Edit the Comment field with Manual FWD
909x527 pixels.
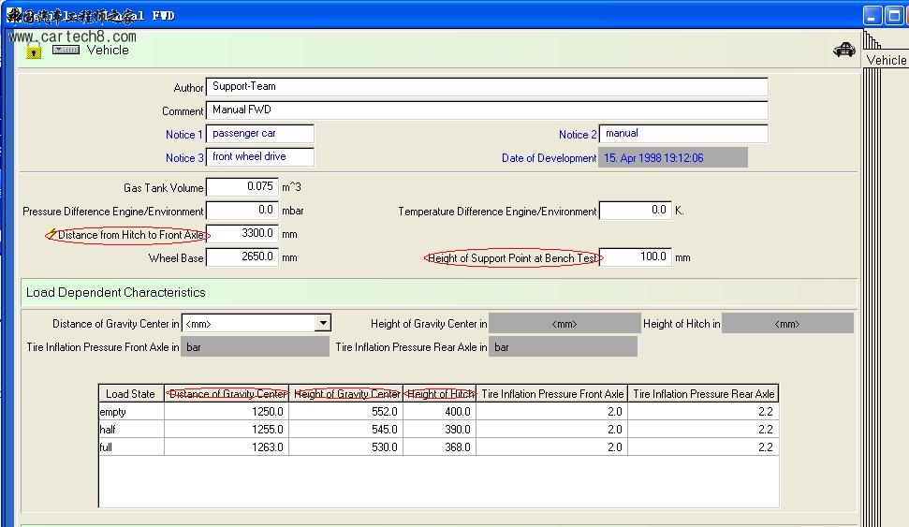[x=487, y=110]
